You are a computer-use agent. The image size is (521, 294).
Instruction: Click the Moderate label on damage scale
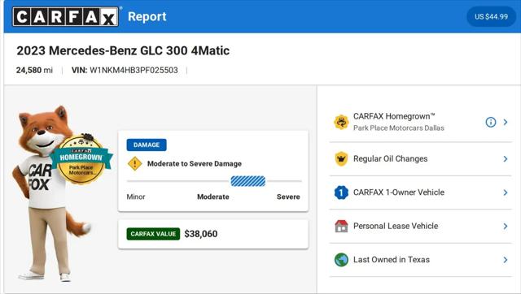pos(213,197)
